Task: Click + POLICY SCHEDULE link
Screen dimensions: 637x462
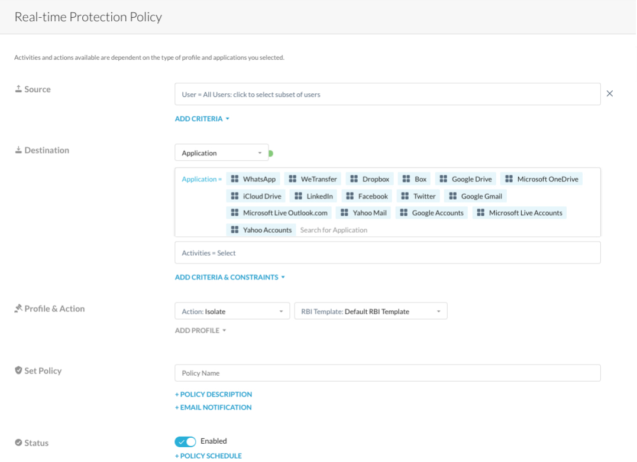Action: [x=208, y=456]
